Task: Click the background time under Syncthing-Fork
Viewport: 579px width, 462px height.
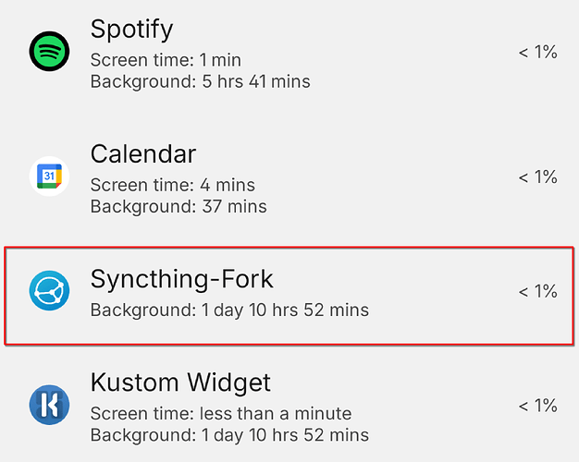Action: coord(229,310)
